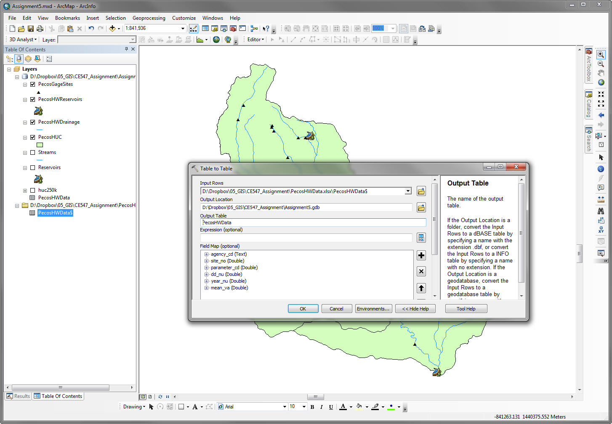Check the huc250k layer box
This screenshot has width=612, height=424.
click(32, 191)
